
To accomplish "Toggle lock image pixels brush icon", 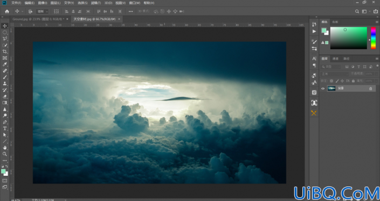I will click(337, 81).
